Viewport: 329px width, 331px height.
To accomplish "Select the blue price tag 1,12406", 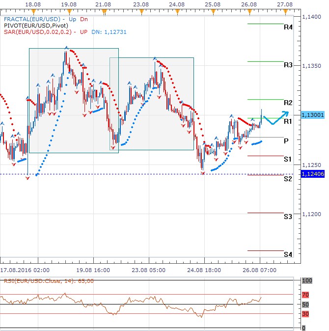I will click(311, 174).
